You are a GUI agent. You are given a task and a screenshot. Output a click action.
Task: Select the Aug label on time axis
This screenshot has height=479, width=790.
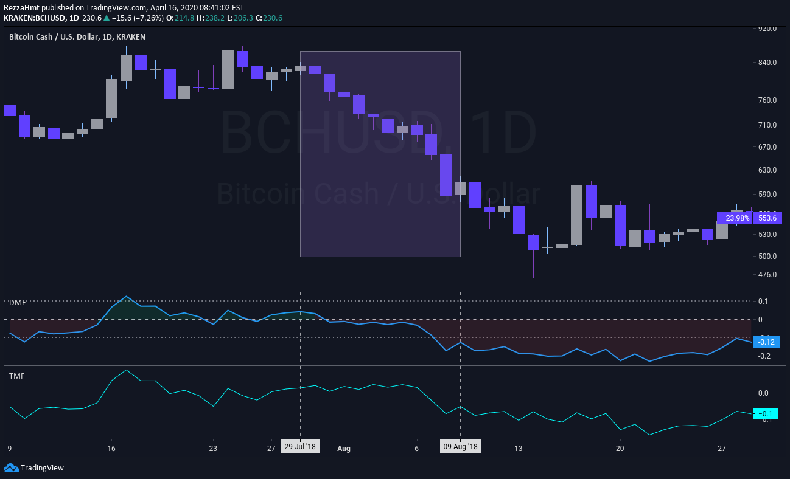(x=344, y=448)
